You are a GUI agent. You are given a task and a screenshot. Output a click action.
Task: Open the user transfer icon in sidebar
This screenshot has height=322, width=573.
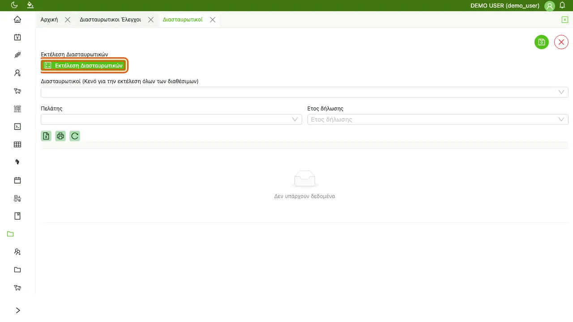click(x=17, y=73)
